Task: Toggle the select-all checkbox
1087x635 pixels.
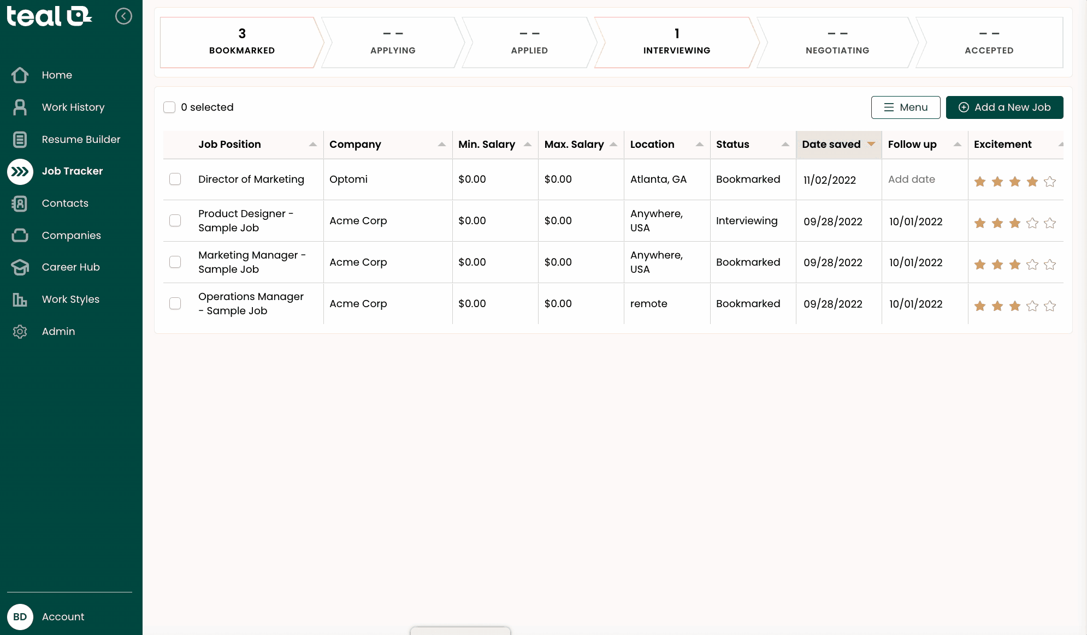Action: click(x=169, y=107)
